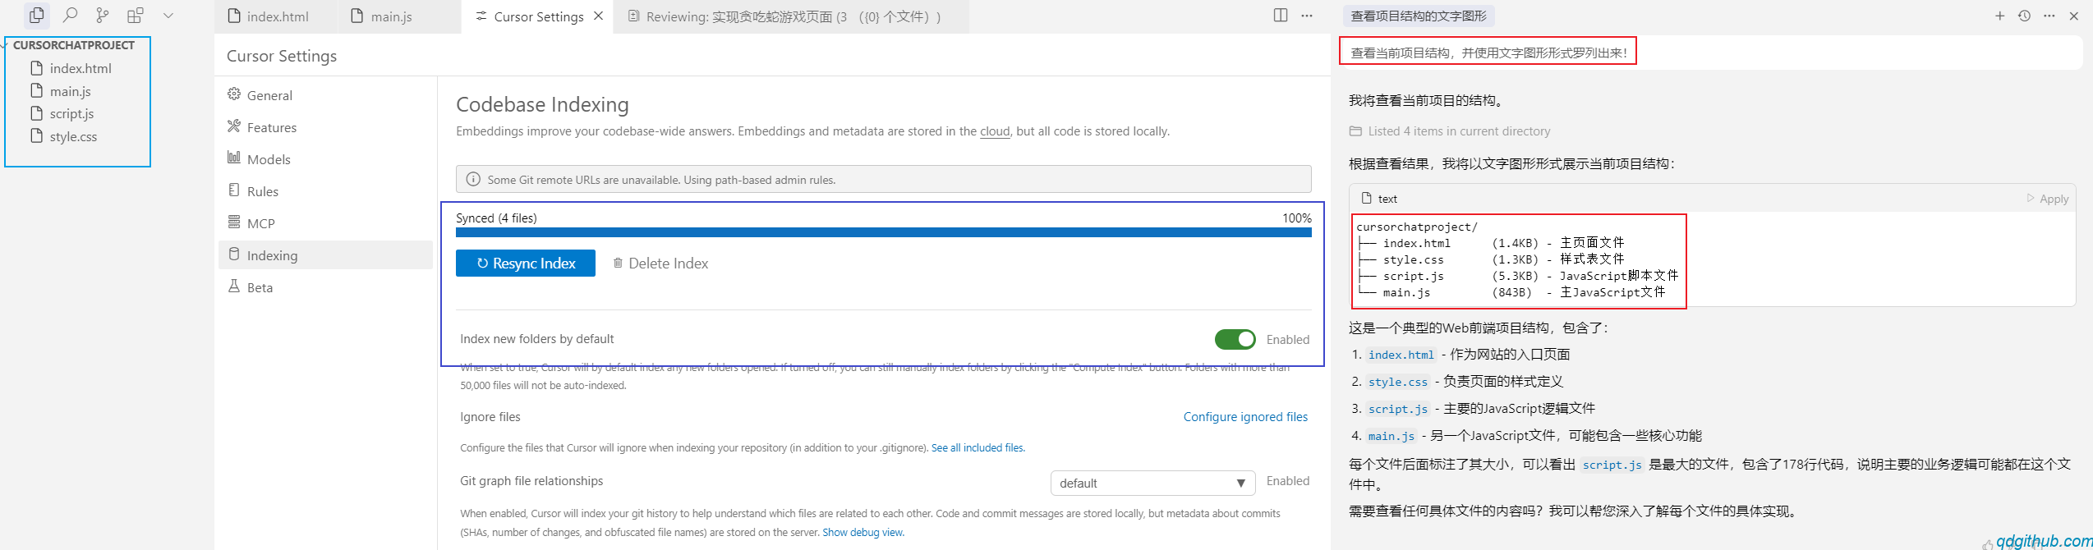2093x550 pixels.
Task: Click the Codebase Indexing heading
Action: (542, 104)
